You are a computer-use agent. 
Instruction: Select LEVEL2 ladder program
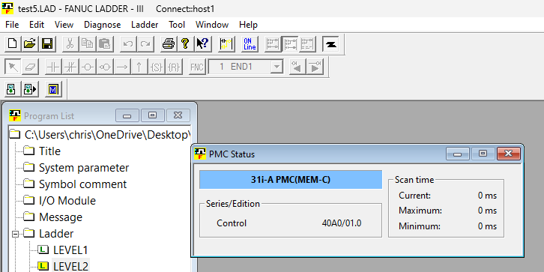(70, 266)
